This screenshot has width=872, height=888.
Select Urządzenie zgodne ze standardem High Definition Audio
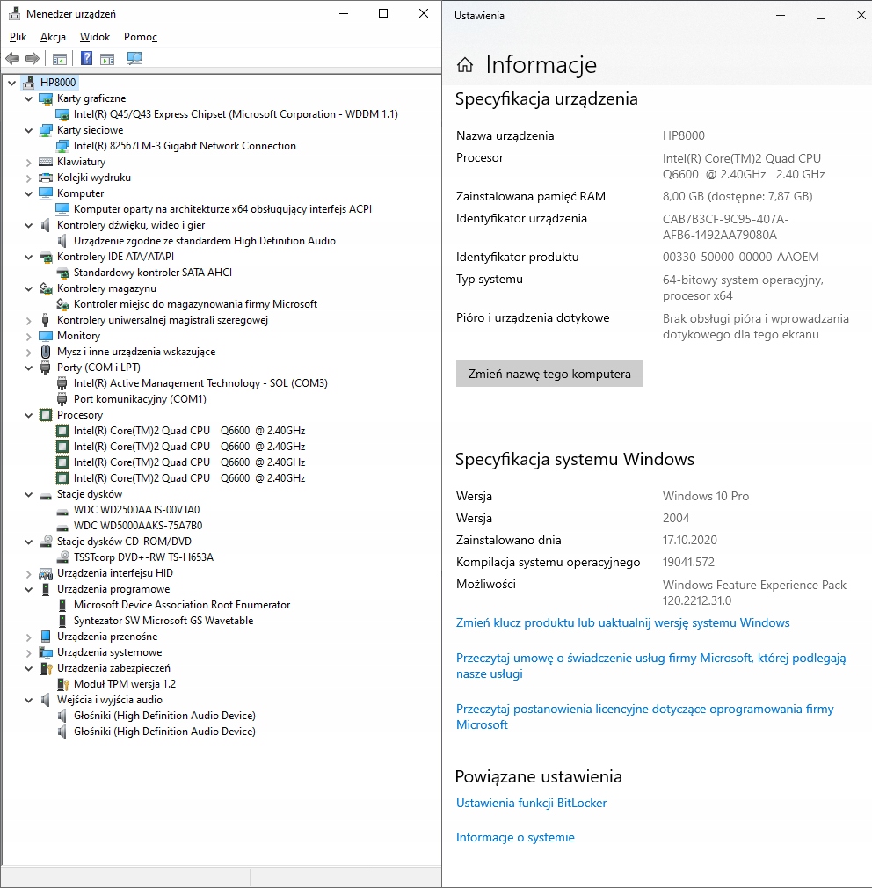205,241
